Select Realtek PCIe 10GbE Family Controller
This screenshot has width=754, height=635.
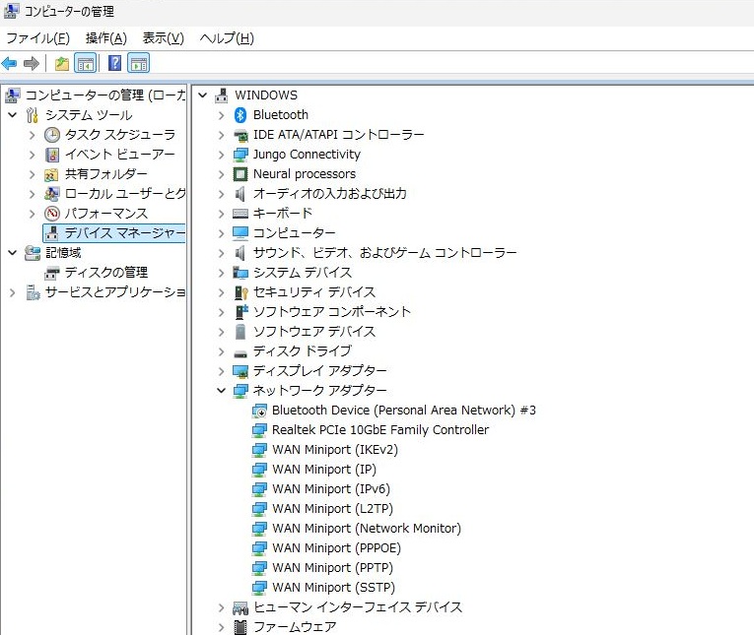(x=379, y=430)
